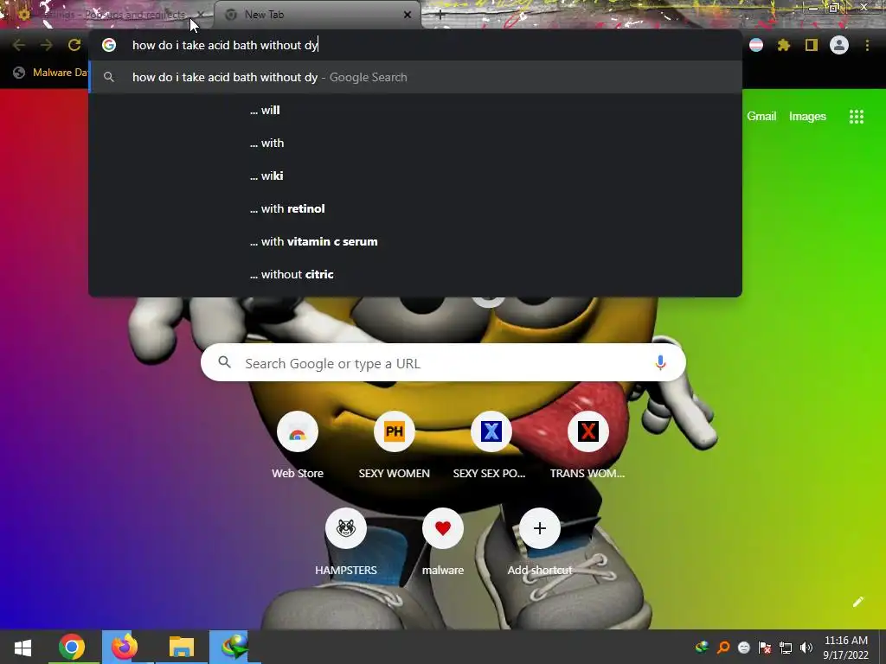The image size is (886, 664).
Task: Open the Google apps grid
Action: tap(857, 117)
